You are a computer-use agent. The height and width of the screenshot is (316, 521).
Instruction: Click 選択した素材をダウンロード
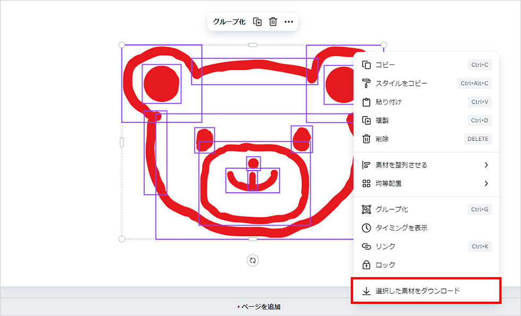point(426,291)
